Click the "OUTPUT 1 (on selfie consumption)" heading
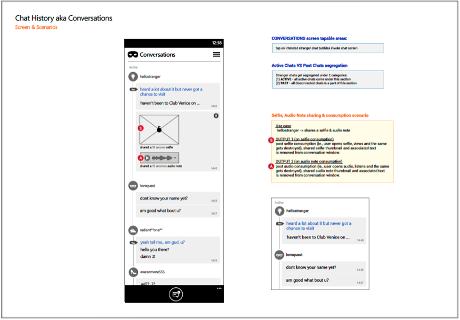Image resolution: width=460 pixels, height=320 pixels. (x=304, y=139)
